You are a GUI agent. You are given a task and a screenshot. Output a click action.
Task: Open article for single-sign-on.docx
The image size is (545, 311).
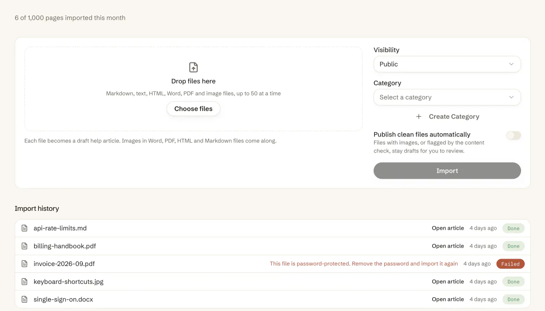tap(448, 299)
